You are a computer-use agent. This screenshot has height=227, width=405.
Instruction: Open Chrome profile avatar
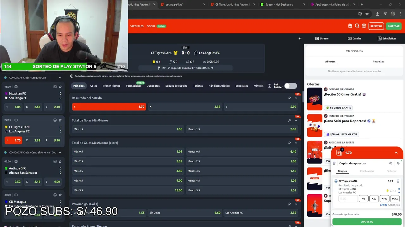point(393,14)
